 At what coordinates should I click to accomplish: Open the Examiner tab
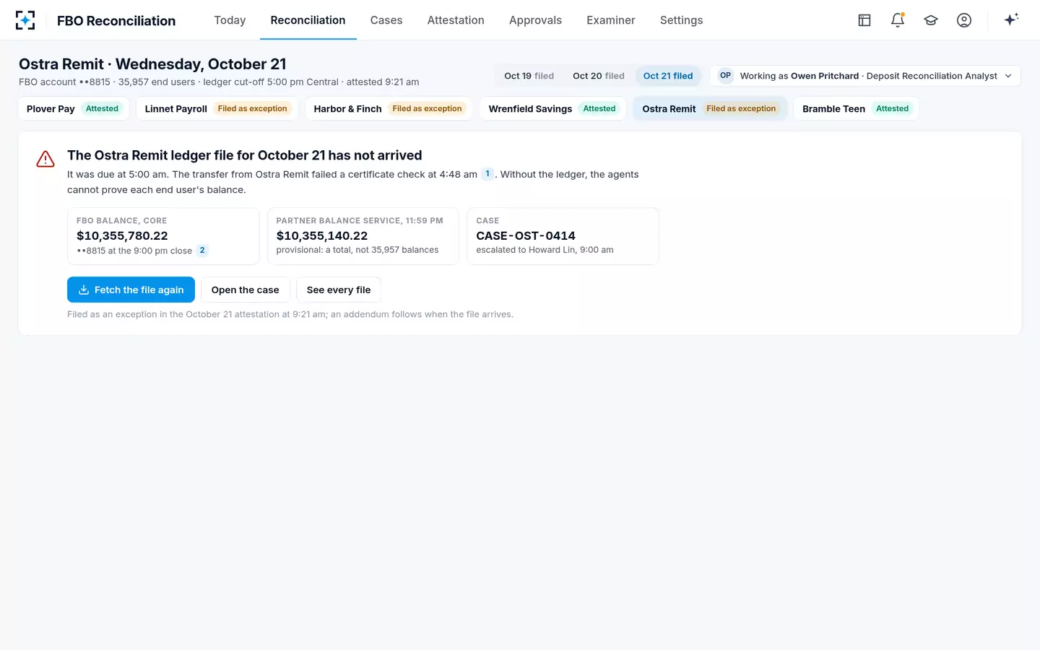pyautogui.click(x=611, y=20)
